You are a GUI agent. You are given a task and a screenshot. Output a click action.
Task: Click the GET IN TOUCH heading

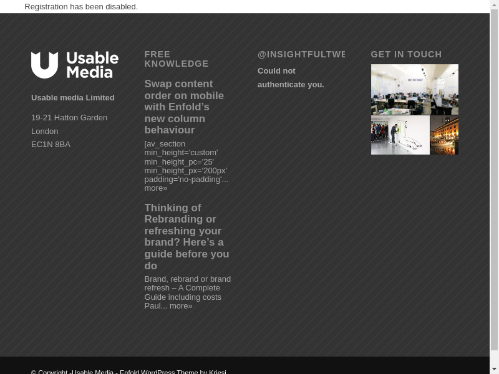pyautogui.click(x=406, y=54)
